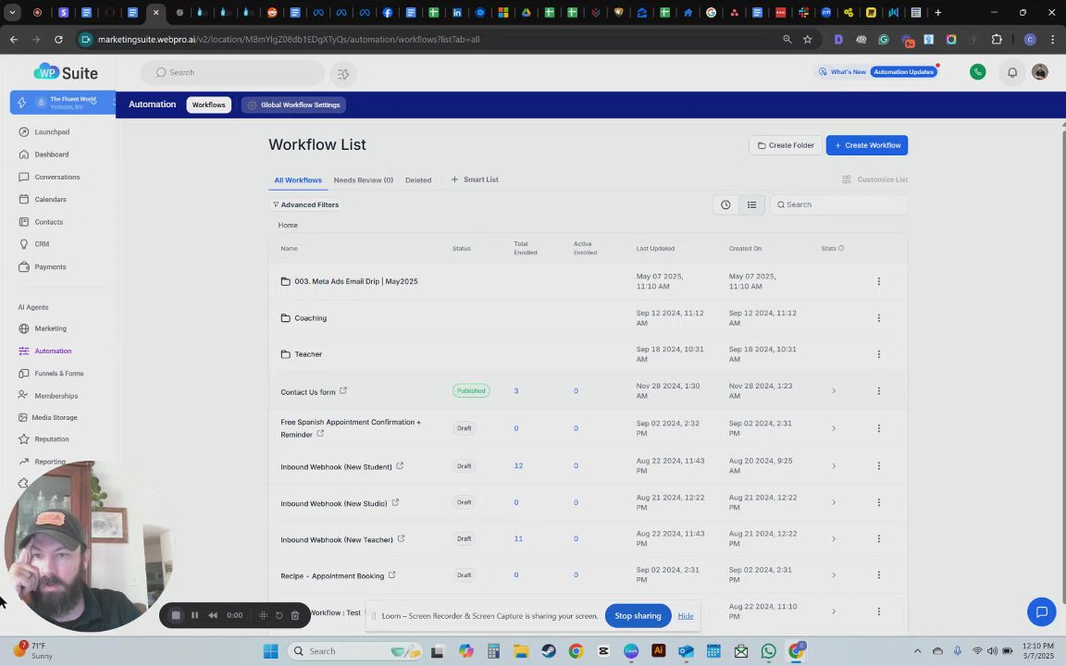
Task: Delete the Loom recording with trash icon
Action: coord(295,615)
